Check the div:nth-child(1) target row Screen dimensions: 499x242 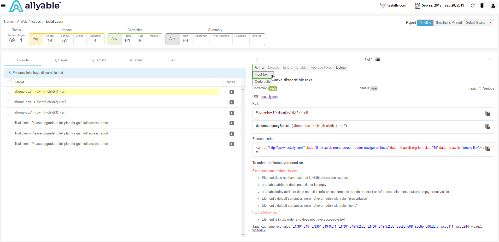[x=9, y=92]
